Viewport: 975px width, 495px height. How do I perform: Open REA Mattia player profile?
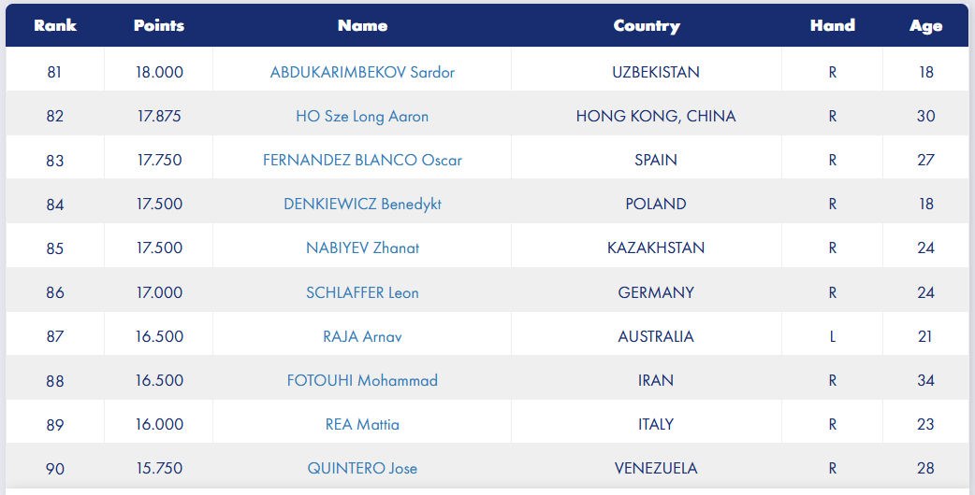[362, 424]
